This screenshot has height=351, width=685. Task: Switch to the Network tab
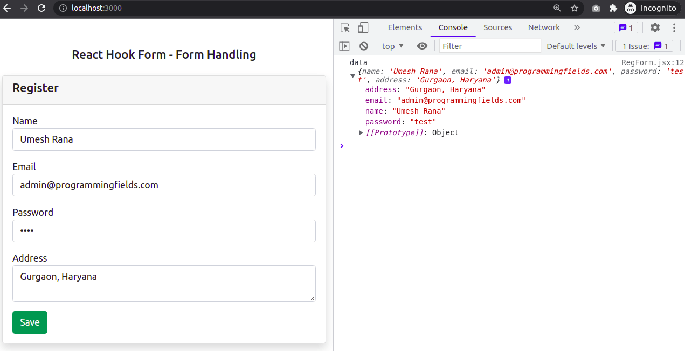click(x=544, y=27)
